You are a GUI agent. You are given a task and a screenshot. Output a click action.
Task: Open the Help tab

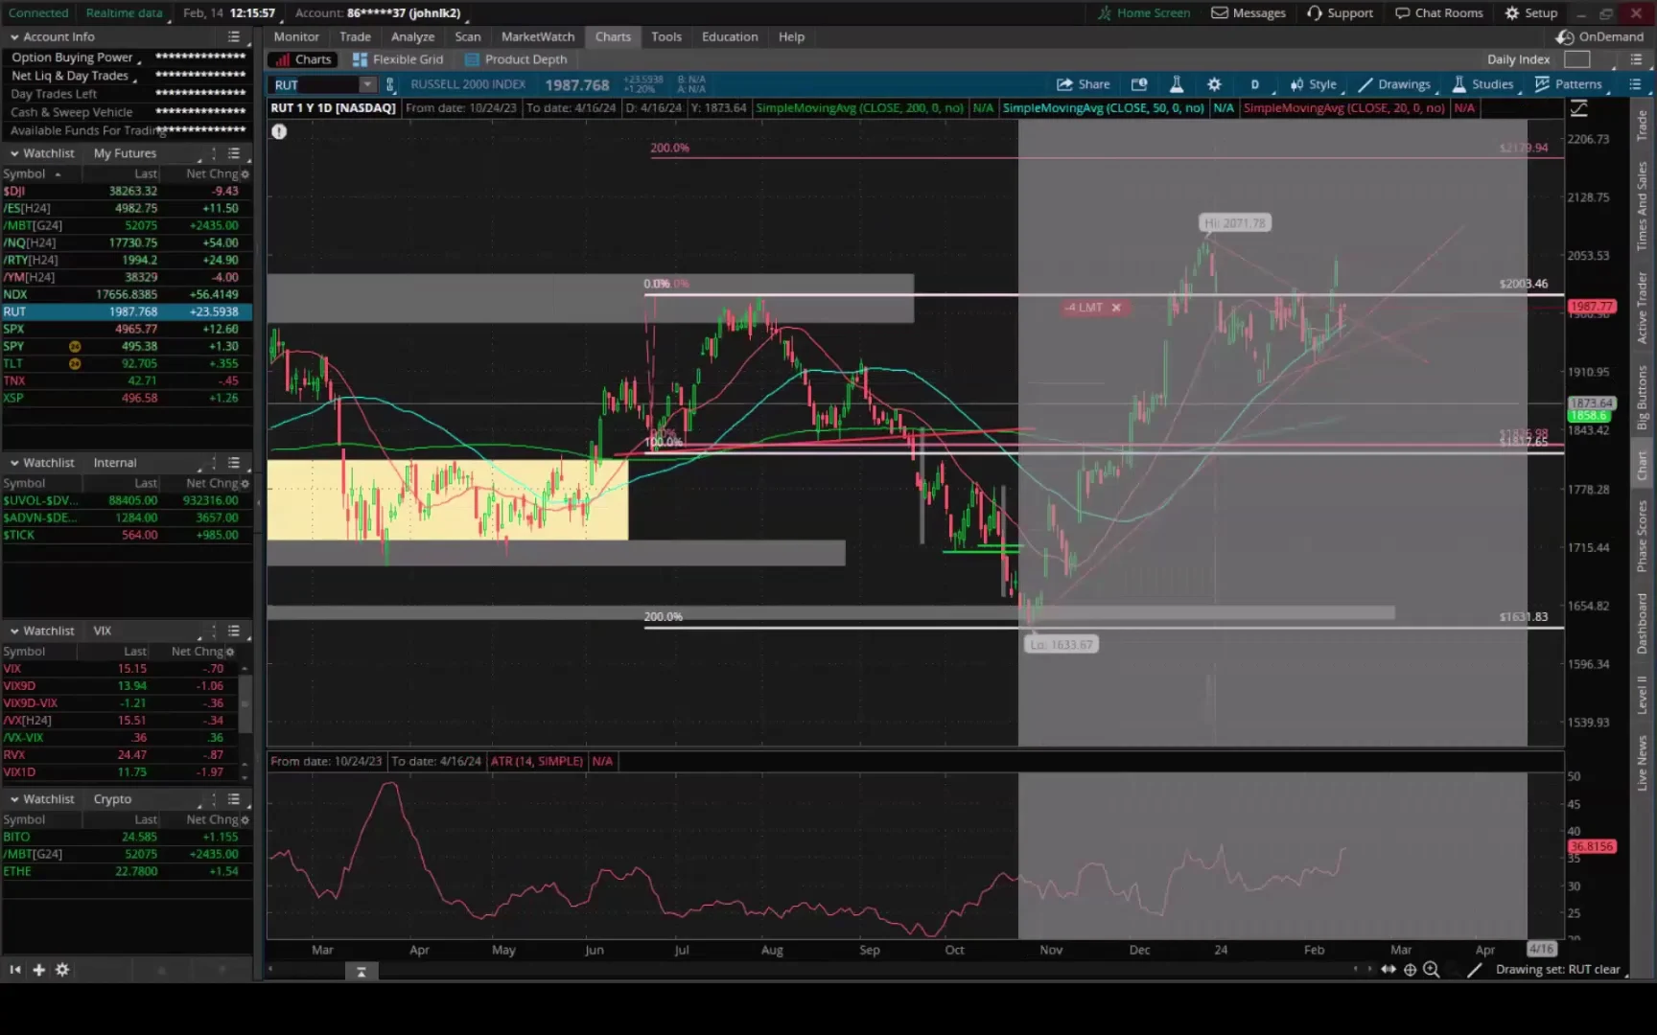coord(791,36)
